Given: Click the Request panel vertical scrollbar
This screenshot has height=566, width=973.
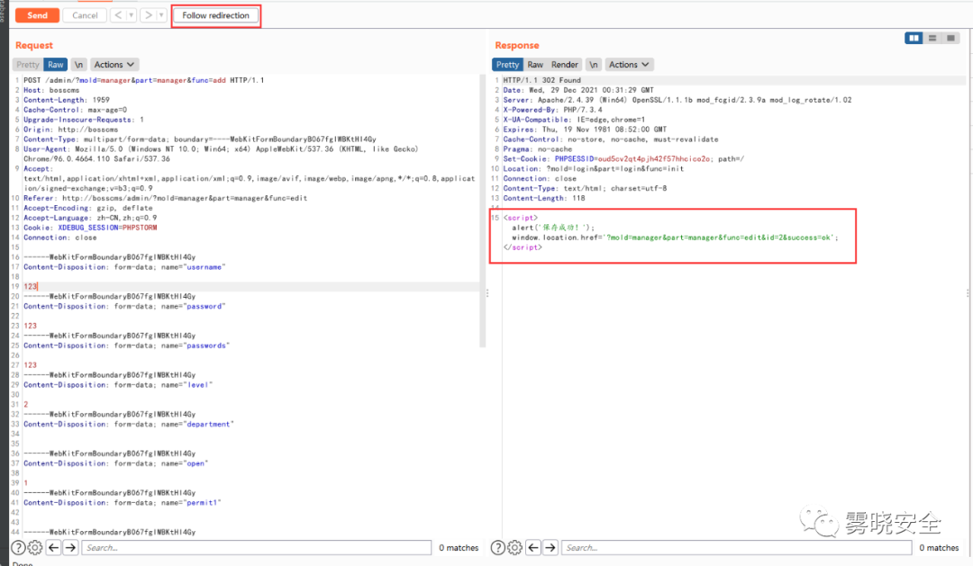Looking at the screenshot, I should (x=482, y=211).
